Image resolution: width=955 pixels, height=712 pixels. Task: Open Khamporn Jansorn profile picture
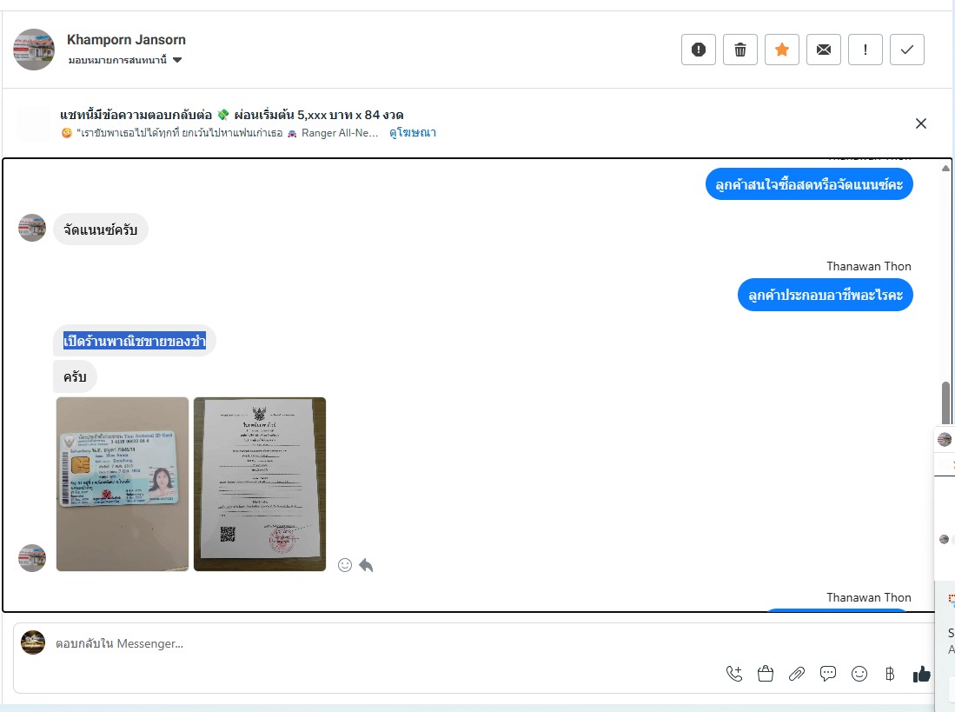[x=34, y=50]
